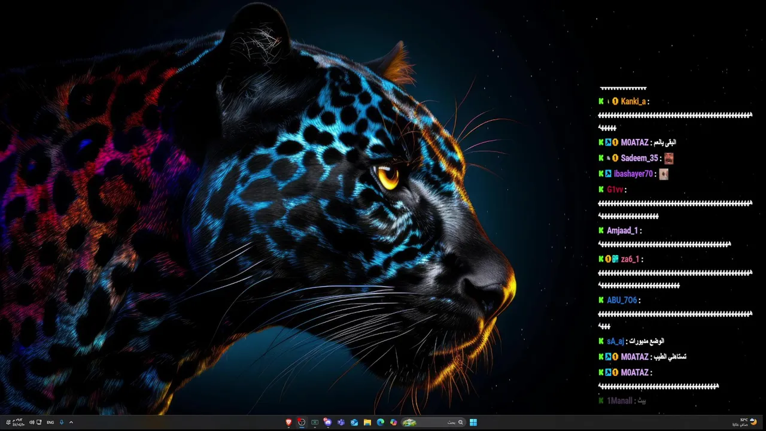Click the green K badge beside Amjaad_1
The height and width of the screenshot is (431, 766).
(x=601, y=230)
